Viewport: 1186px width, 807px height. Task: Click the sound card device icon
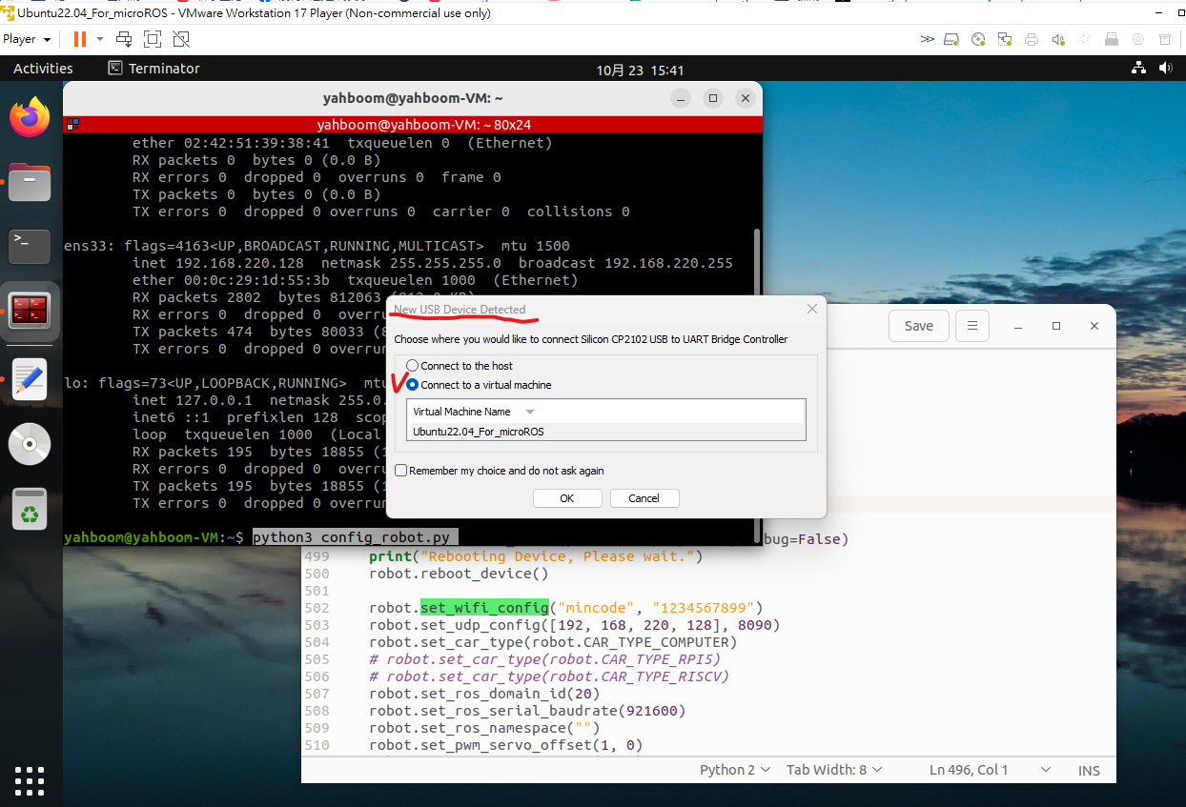(1058, 39)
